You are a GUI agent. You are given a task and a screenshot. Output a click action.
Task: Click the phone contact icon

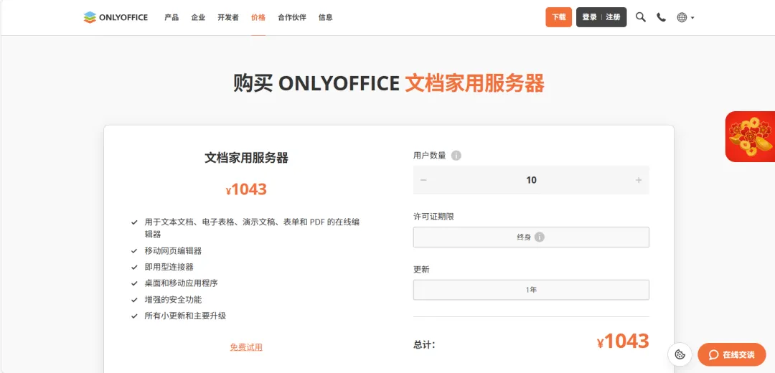click(x=662, y=17)
